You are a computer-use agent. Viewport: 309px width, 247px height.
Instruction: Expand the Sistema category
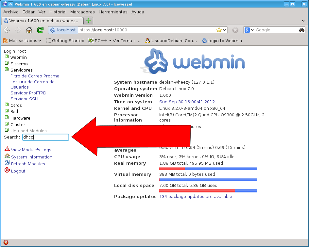pyautogui.click(x=7, y=63)
